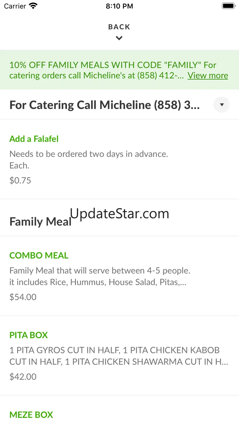Tap the combo meal "serve between 4-5 people" text
Viewport: 239px width, 425px height.
tap(100, 271)
